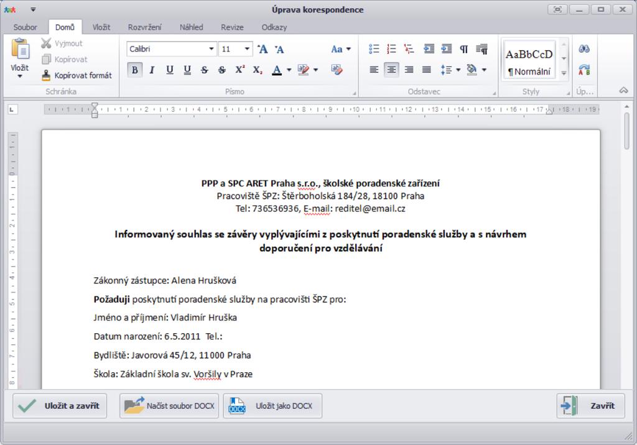
Task: Open Písmo font dialog launcher
Action: point(354,93)
